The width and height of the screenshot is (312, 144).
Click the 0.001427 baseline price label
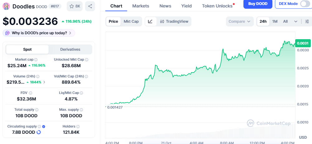(115, 107)
